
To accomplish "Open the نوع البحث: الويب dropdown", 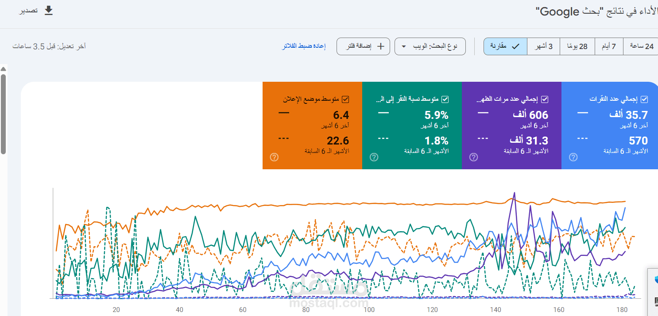I will pos(429,46).
